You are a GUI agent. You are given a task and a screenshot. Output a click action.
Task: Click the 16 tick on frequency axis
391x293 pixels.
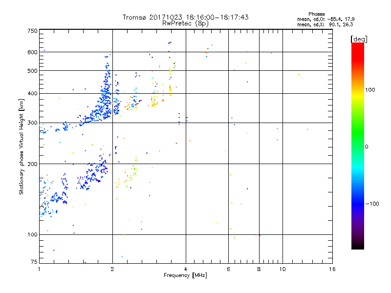click(332, 269)
